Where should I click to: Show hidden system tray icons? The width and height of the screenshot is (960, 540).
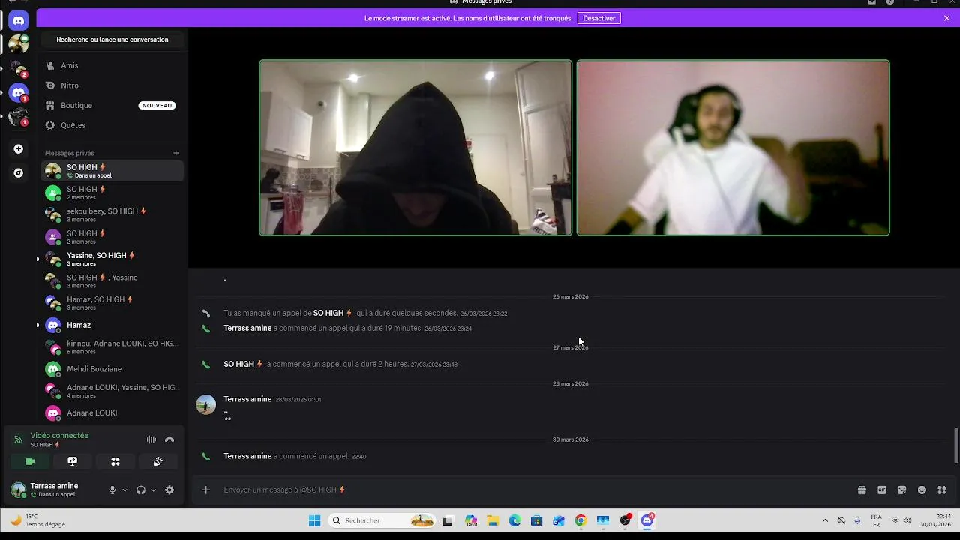pyautogui.click(x=826, y=520)
